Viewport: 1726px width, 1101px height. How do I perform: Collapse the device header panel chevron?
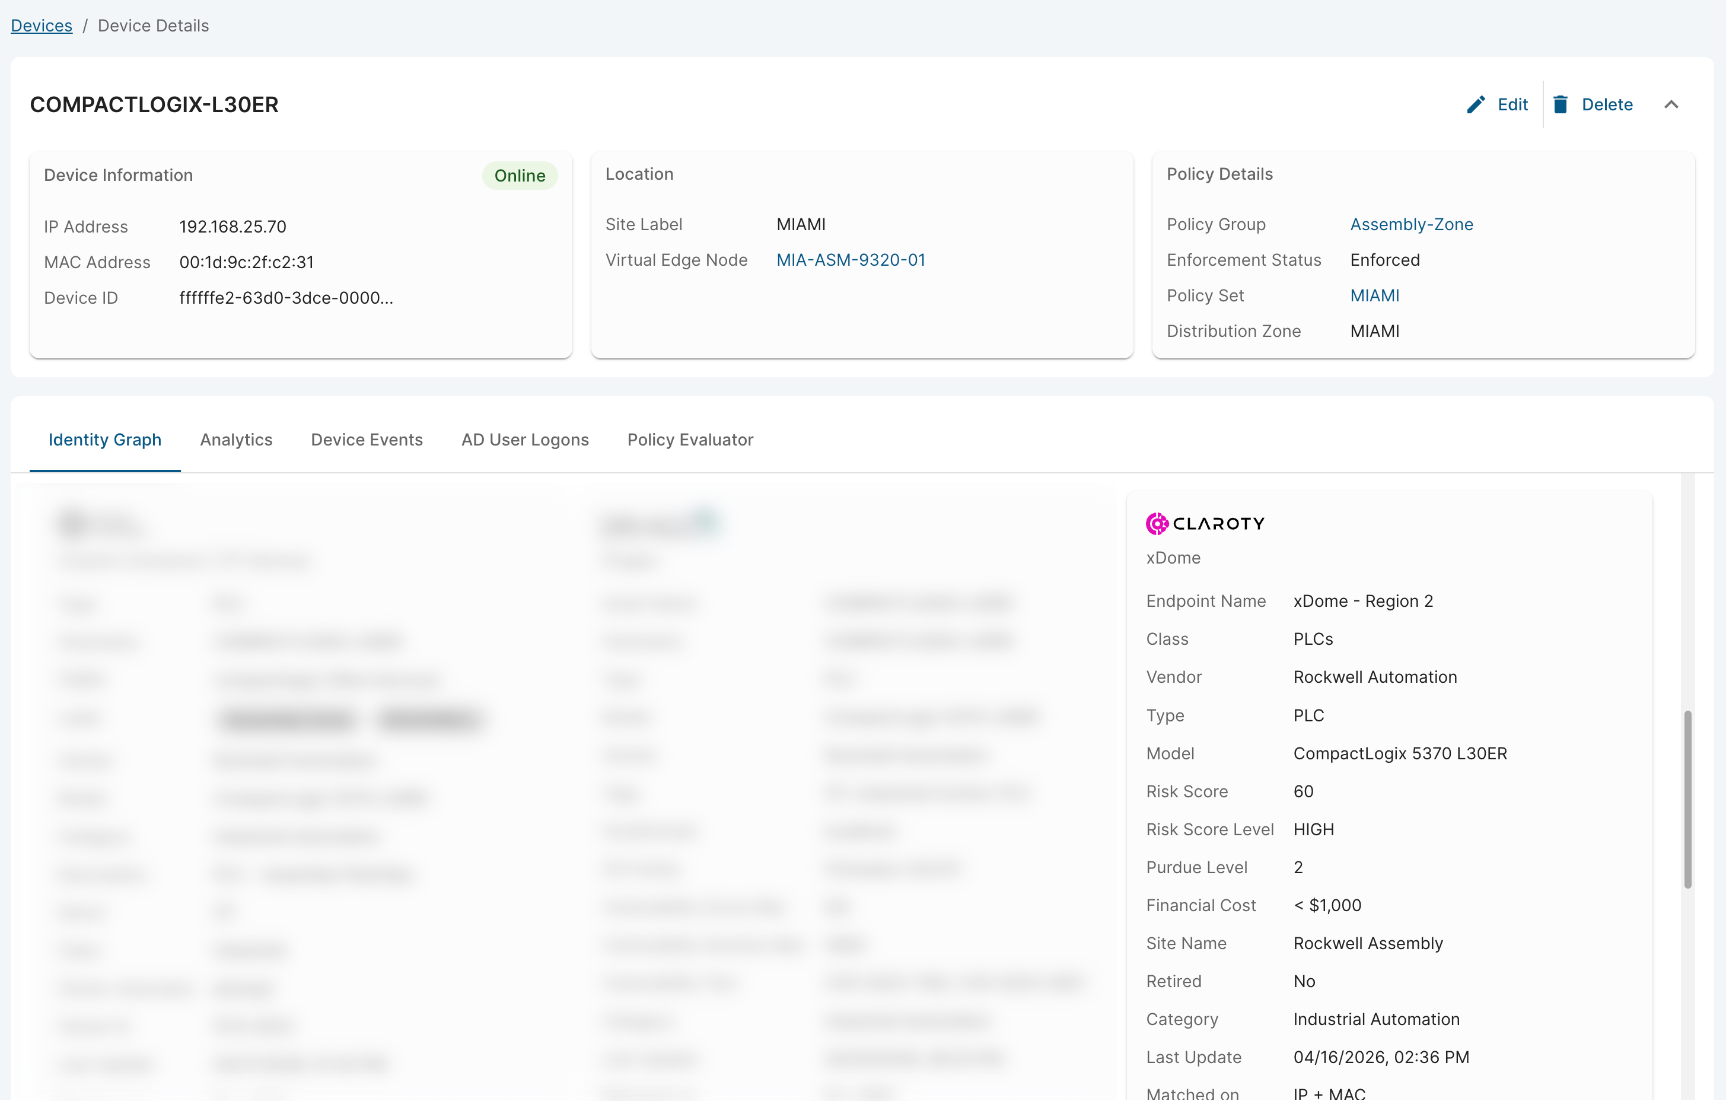click(x=1671, y=104)
